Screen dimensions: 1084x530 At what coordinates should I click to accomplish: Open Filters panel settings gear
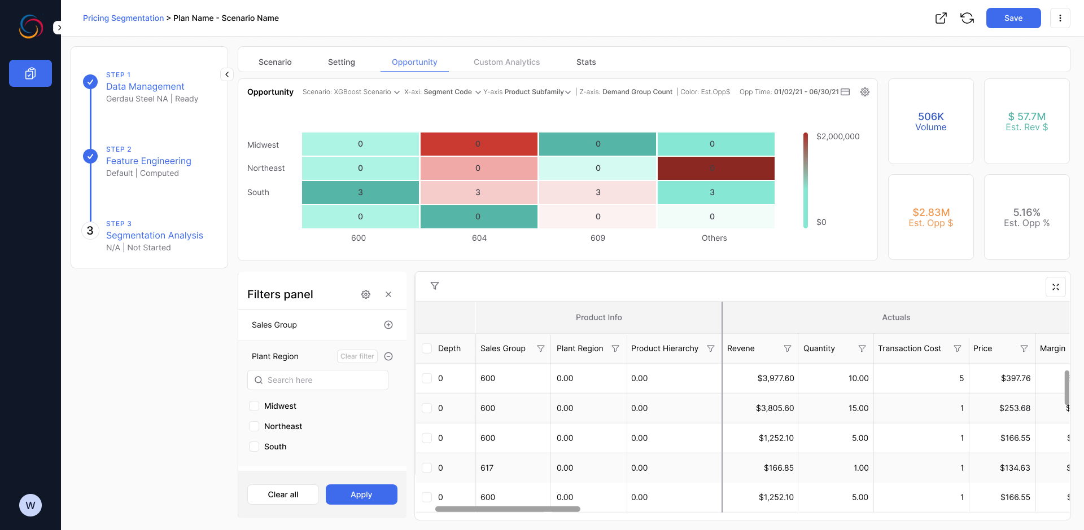coord(366,294)
